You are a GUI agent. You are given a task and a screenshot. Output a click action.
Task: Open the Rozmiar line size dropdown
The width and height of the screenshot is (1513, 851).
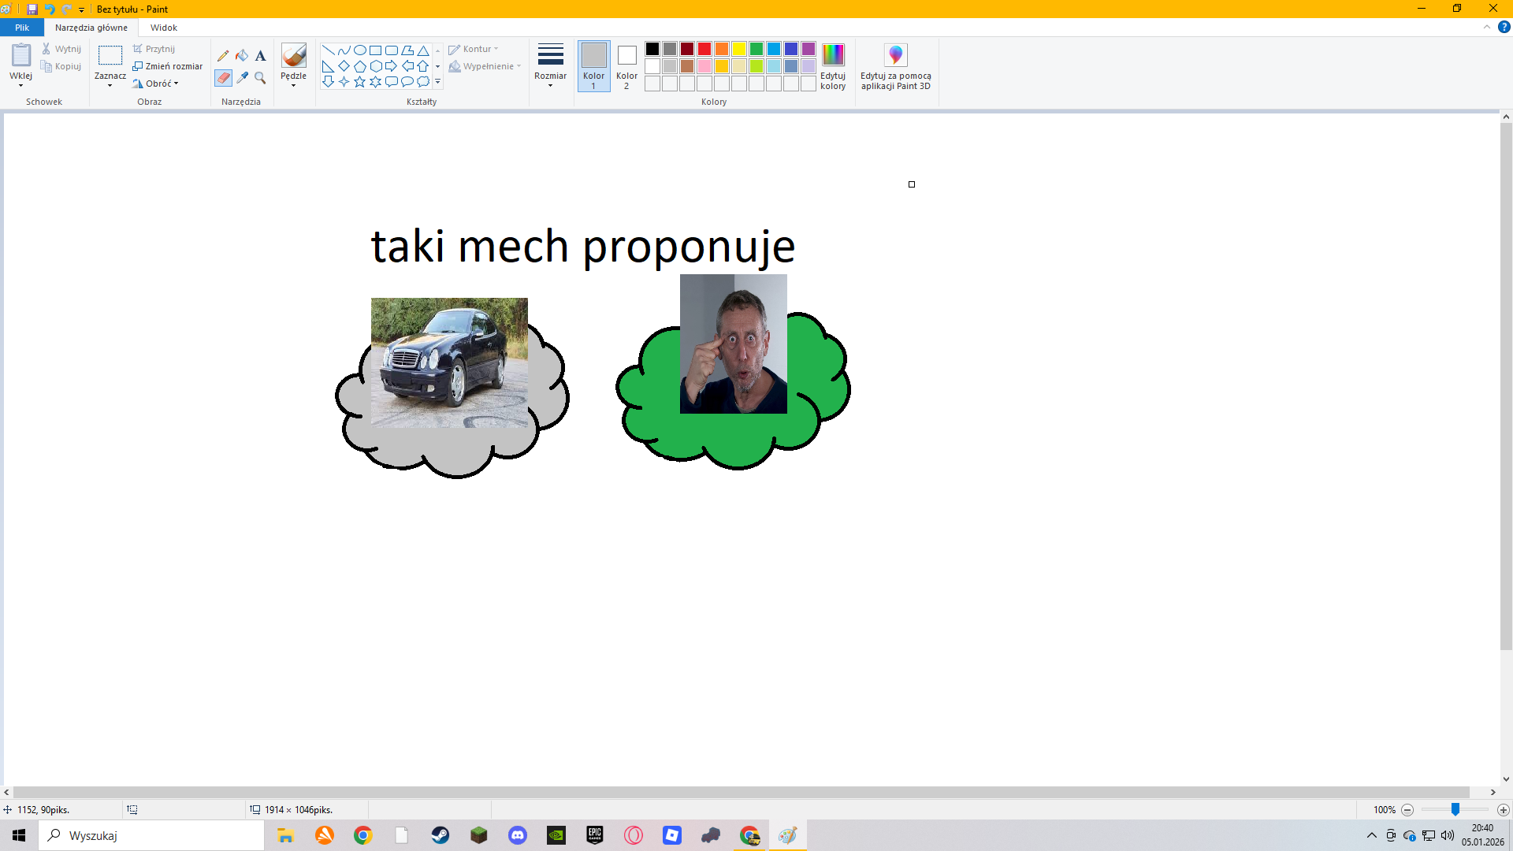pyautogui.click(x=550, y=66)
